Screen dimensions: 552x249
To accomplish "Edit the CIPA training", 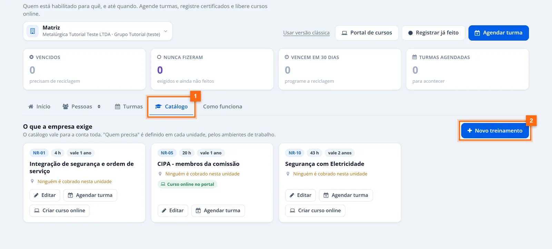I will (x=173, y=210).
